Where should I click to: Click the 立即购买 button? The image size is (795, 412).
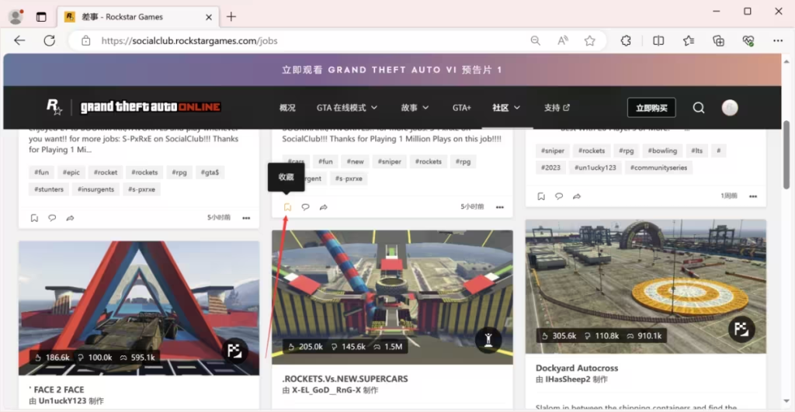click(651, 107)
